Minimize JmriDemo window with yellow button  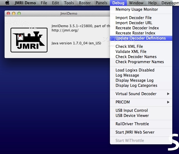(x=14, y=13)
